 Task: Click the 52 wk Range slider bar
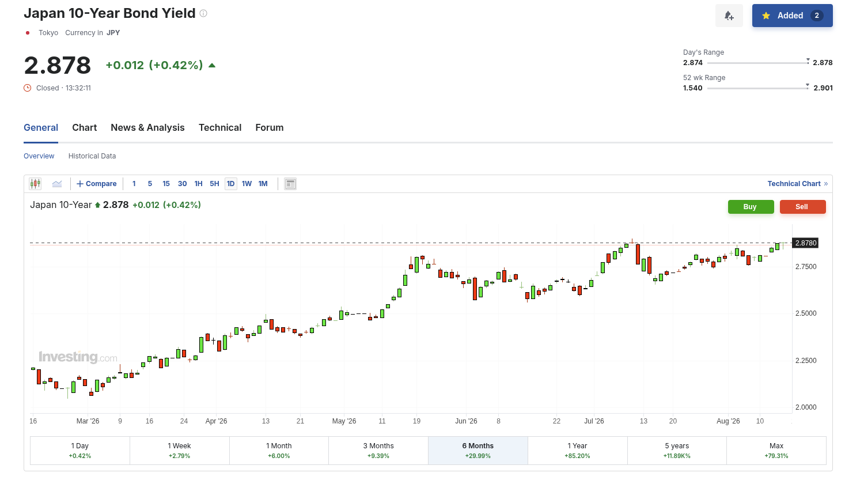(758, 88)
